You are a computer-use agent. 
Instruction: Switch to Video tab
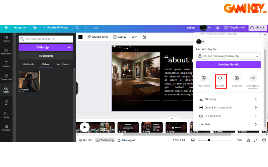45,64
